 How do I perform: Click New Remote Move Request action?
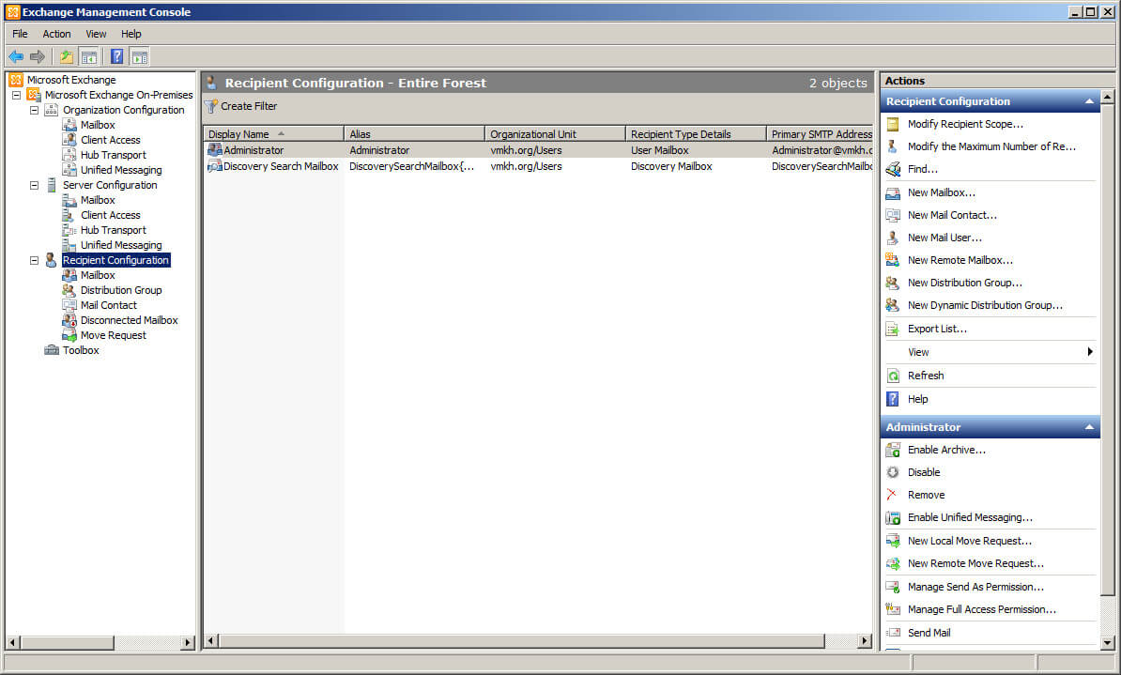pyautogui.click(x=975, y=563)
